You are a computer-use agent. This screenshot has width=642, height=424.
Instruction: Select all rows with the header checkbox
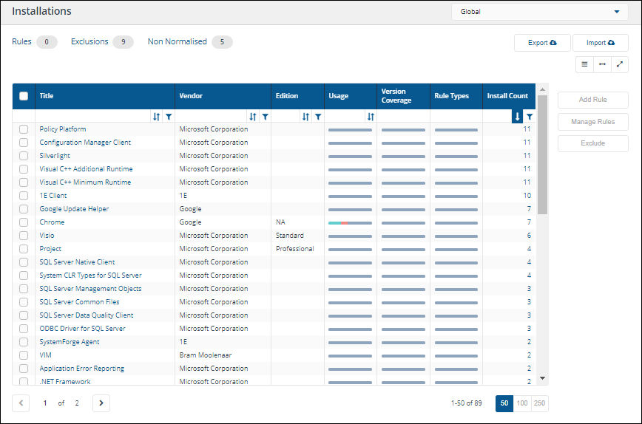click(x=24, y=96)
